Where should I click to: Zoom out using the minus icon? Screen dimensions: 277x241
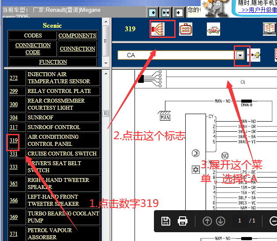click(x=273, y=221)
